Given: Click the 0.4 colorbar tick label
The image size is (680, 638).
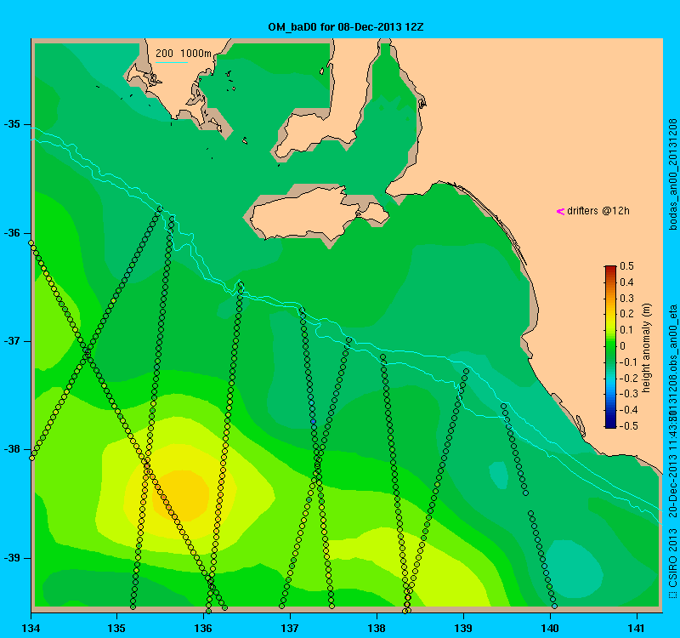Looking at the screenshot, I should coord(626,282).
